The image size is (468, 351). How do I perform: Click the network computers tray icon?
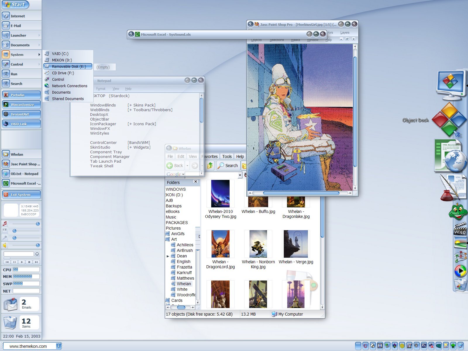460,346
